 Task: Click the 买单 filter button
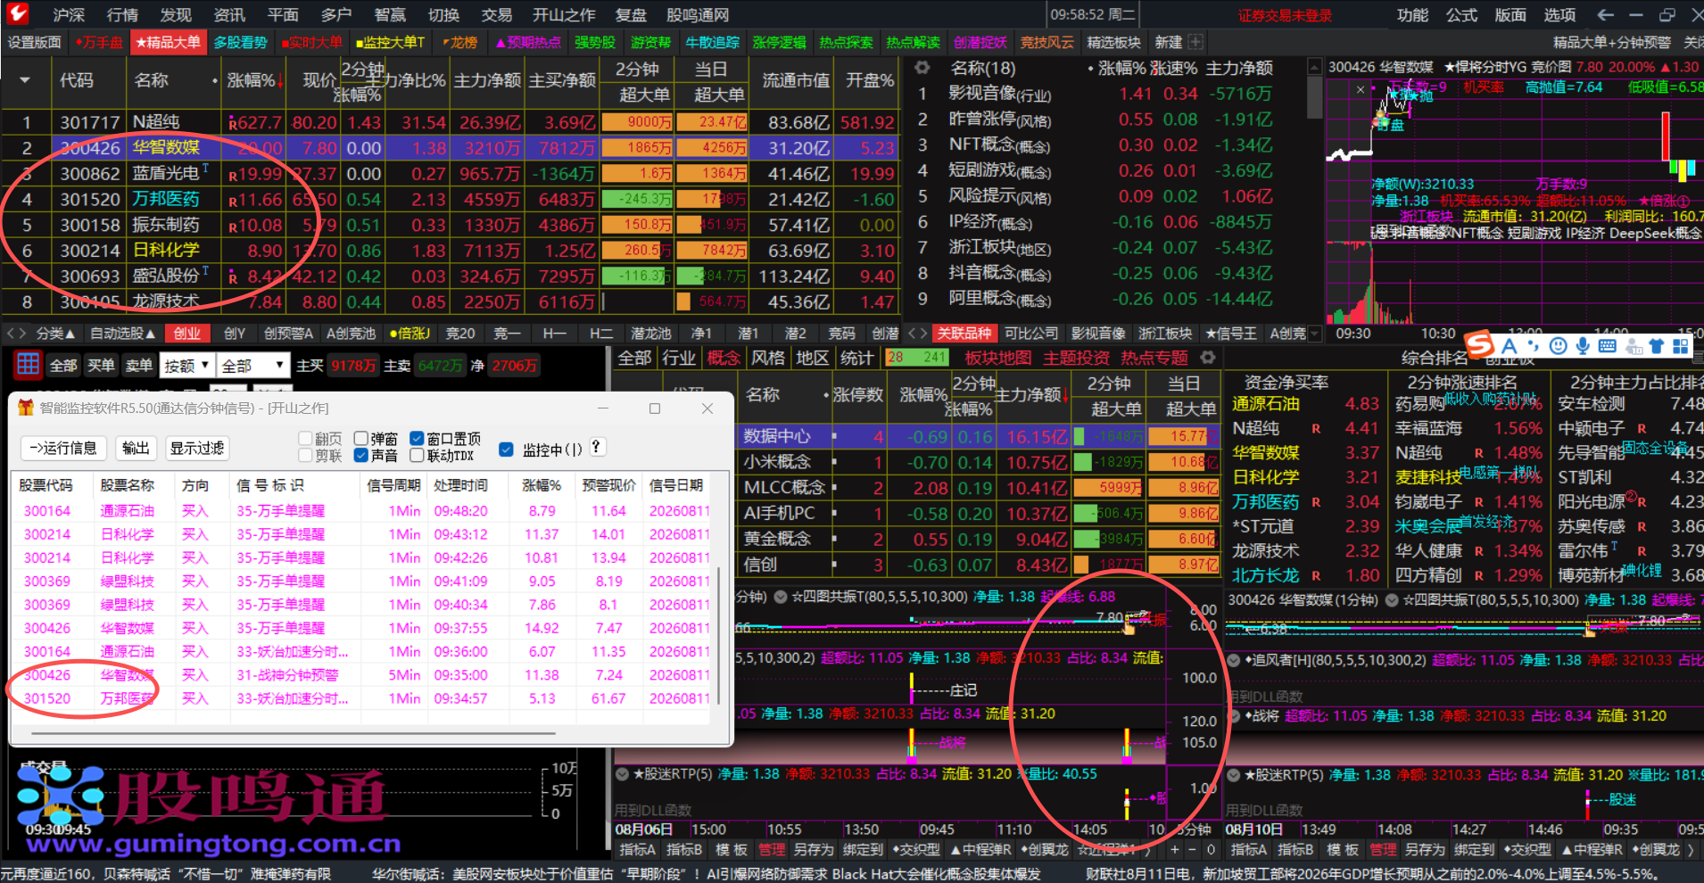click(x=101, y=366)
